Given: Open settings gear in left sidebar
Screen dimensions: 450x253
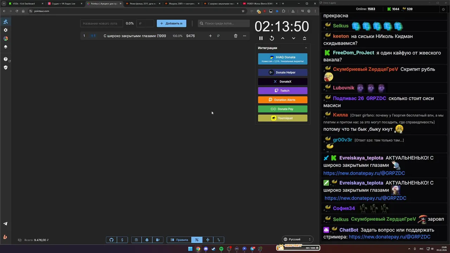Looking at the screenshot, I should coord(6,30).
